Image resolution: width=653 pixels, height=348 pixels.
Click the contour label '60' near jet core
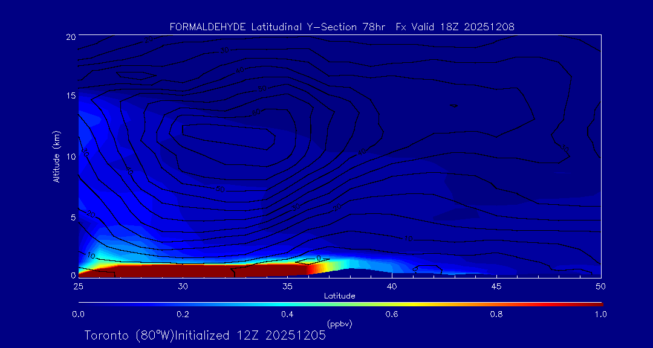[x=256, y=112]
